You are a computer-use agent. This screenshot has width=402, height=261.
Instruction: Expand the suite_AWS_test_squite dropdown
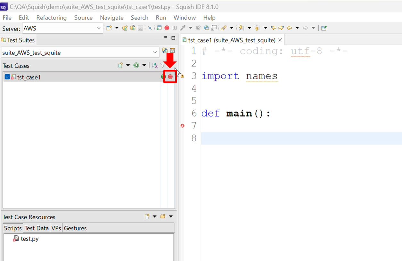155,53
